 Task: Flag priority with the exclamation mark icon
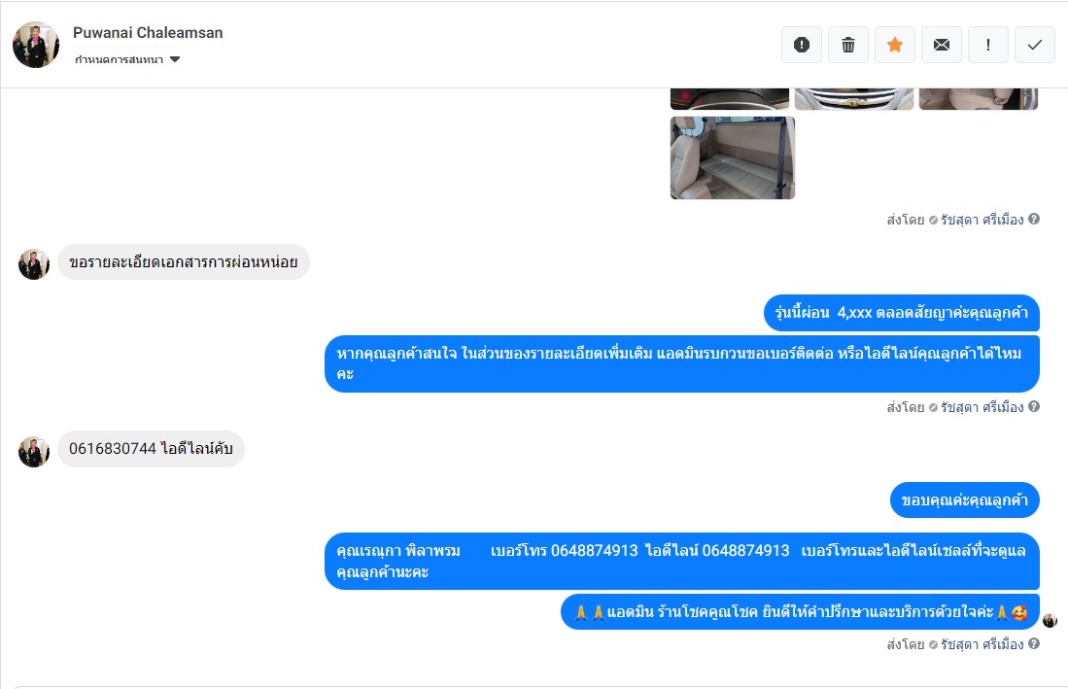[988, 45]
